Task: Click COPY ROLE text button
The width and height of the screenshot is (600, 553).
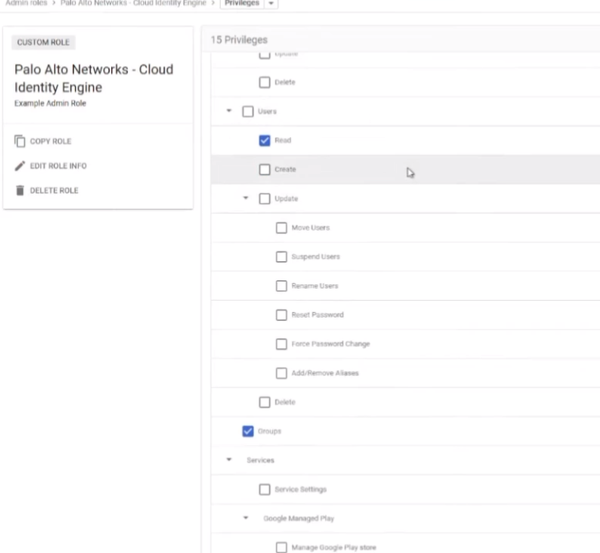Action: 51,141
